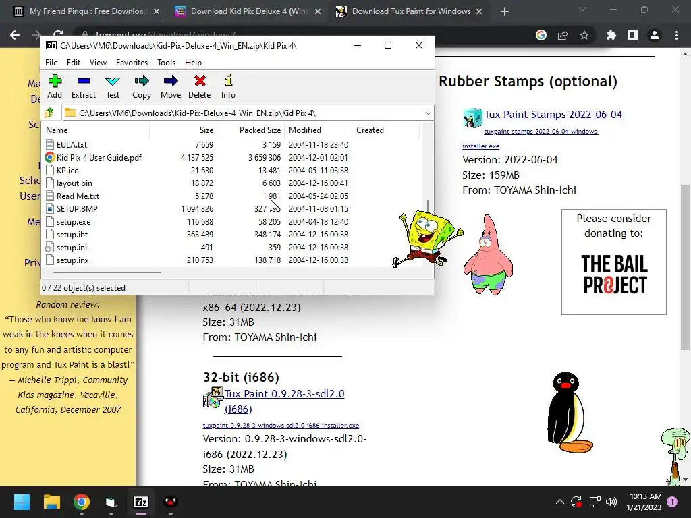Select setup.ibt file

[x=72, y=234]
